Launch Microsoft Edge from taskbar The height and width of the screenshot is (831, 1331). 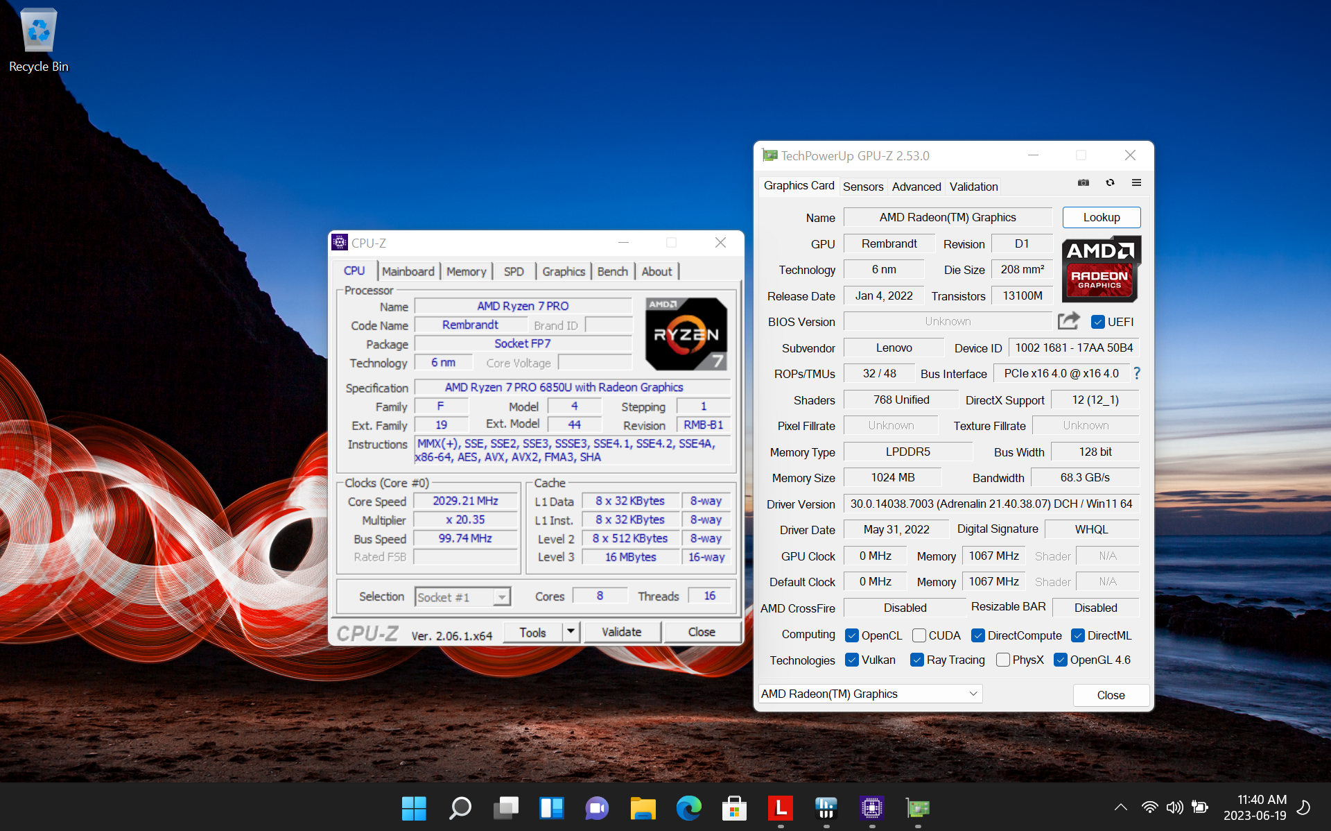688,807
